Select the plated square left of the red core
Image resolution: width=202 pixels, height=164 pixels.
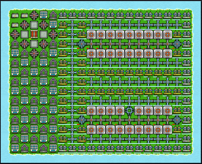(x=24, y=34)
